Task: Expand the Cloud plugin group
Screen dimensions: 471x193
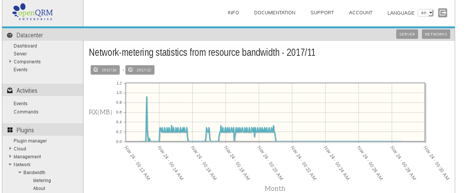Action: 10,149
